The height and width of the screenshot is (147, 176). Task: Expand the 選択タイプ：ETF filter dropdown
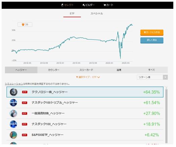88,77
